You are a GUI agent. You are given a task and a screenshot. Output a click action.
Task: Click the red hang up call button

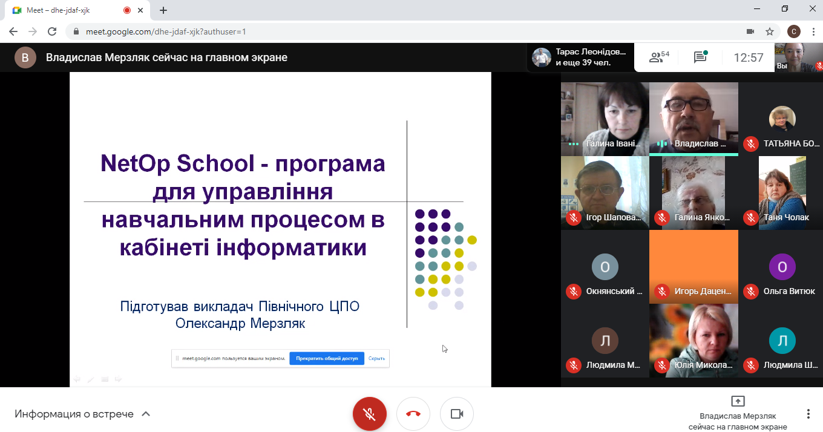tap(413, 414)
